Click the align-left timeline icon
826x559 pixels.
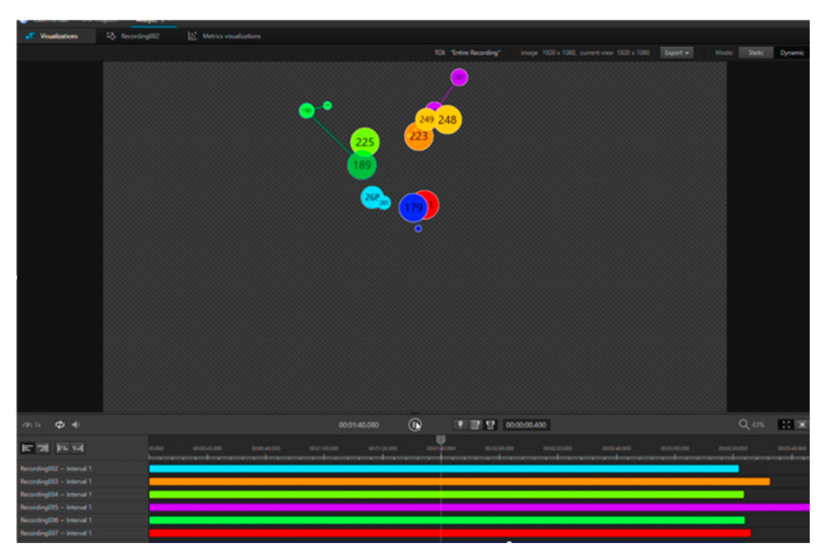point(27,448)
